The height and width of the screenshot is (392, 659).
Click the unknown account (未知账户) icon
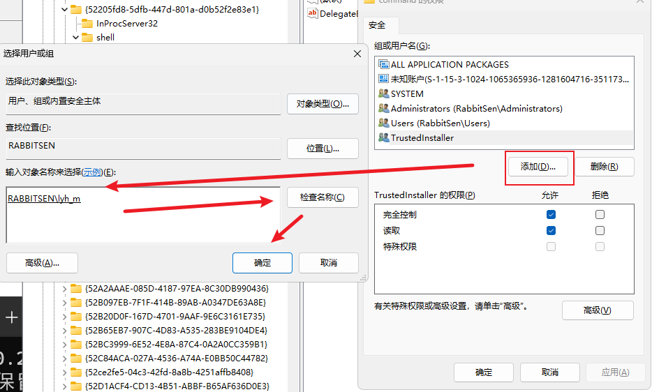pyautogui.click(x=383, y=79)
